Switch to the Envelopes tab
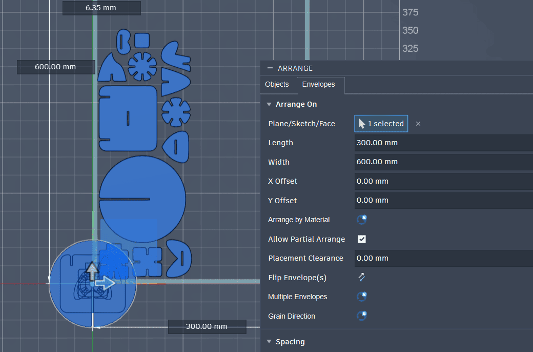Viewport: 533px width, 352px height. (318, 84)
